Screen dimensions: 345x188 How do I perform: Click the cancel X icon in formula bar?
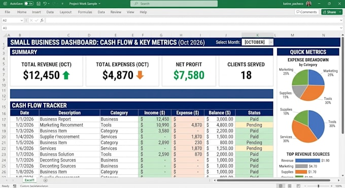tap(31, 20)
